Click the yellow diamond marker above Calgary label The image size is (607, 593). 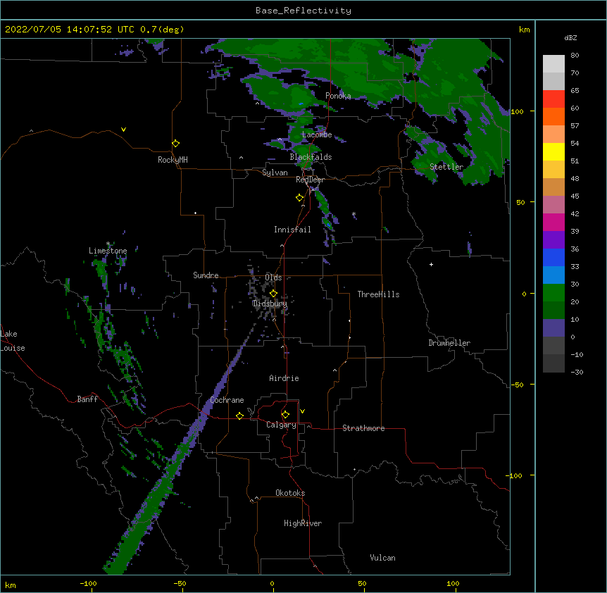tap(285, 415)
